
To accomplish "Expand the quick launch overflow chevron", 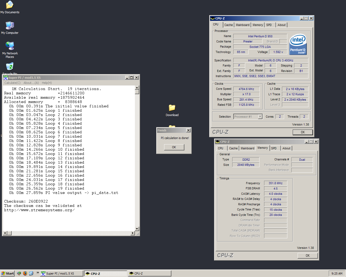I will tap(38, 273).
